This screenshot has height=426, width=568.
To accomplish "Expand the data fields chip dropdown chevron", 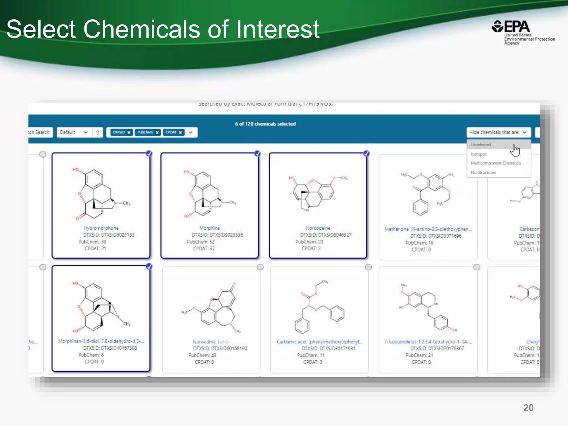I will [191, 133].
